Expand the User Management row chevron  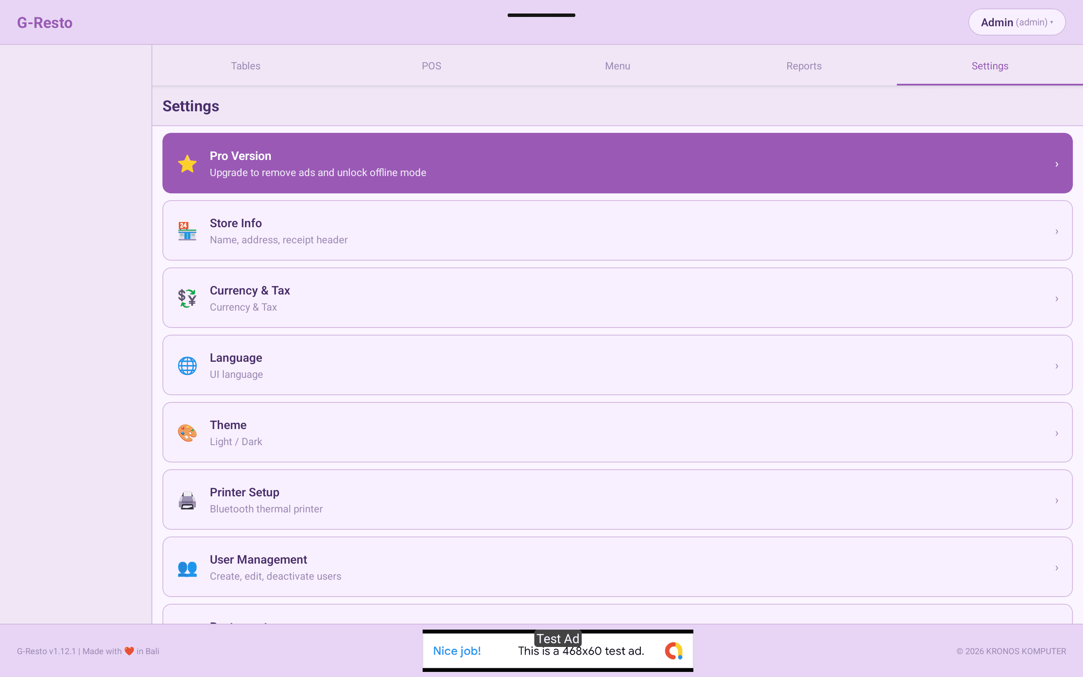pyautogui.click(x=1057, y=568)
